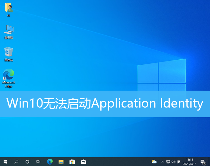Switch input language via 英 indicator
Image resolution: width=210 pixels, height=166 pixels.
[x=179, y=162]
